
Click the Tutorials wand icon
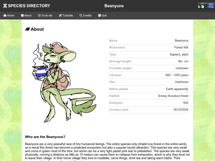61,16
